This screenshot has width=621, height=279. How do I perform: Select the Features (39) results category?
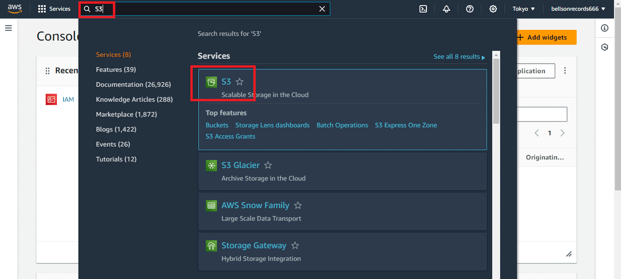click(116, 69)
